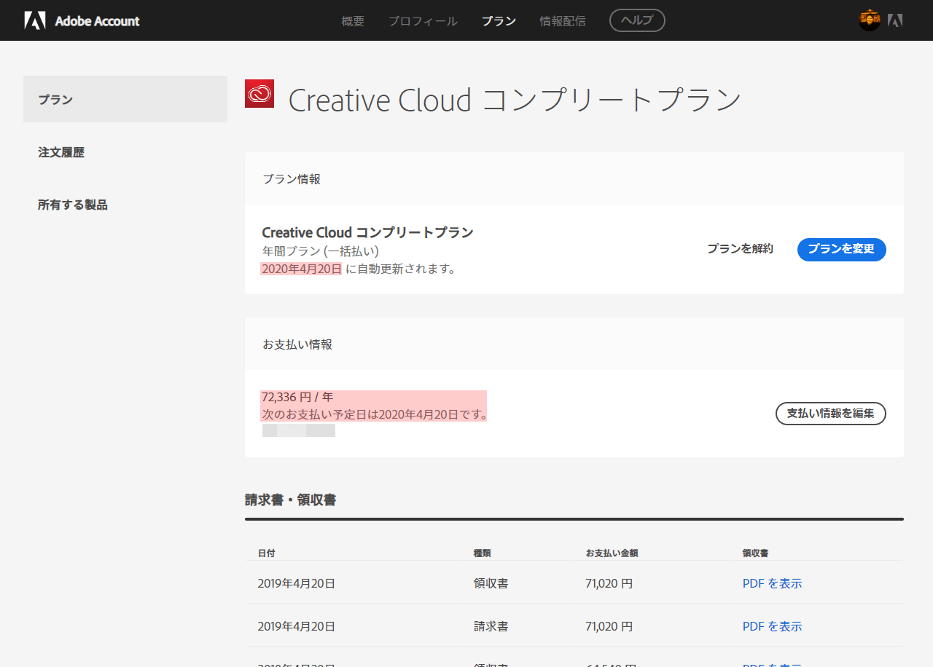The image size is (933, 667).
Task: Click the 領収書 column header
Action: (756, 553)
